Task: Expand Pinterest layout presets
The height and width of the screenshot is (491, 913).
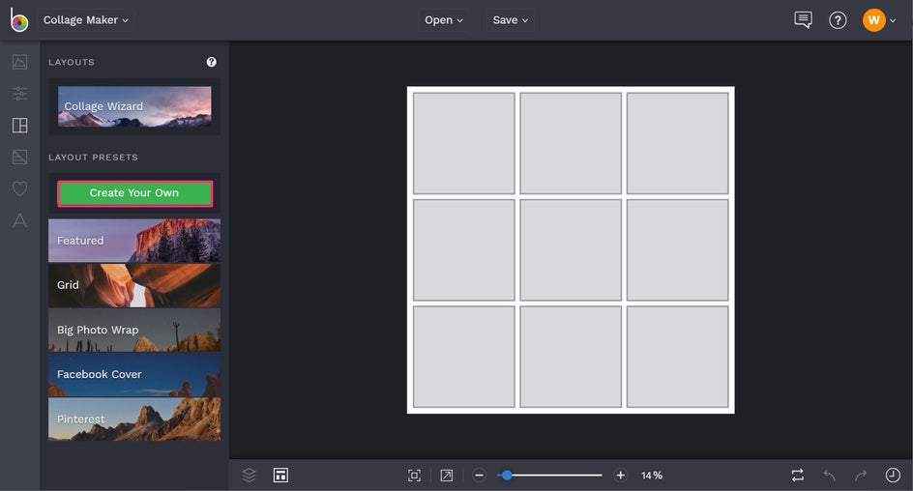Action: (134, 419)
